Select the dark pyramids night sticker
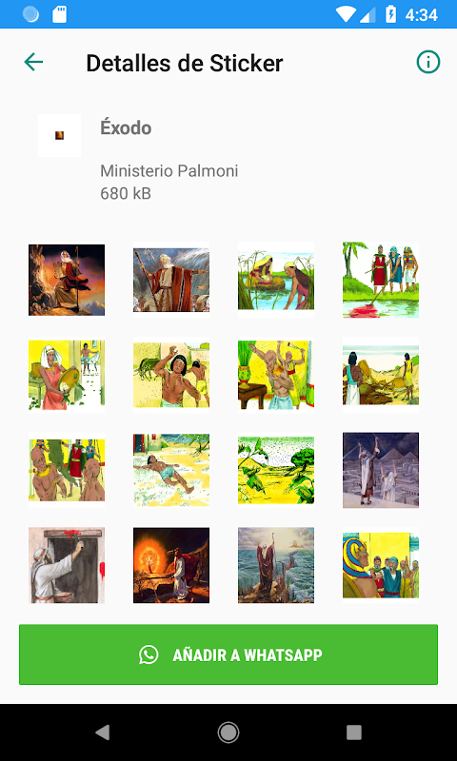457x761 pixels. click(381, 470)
